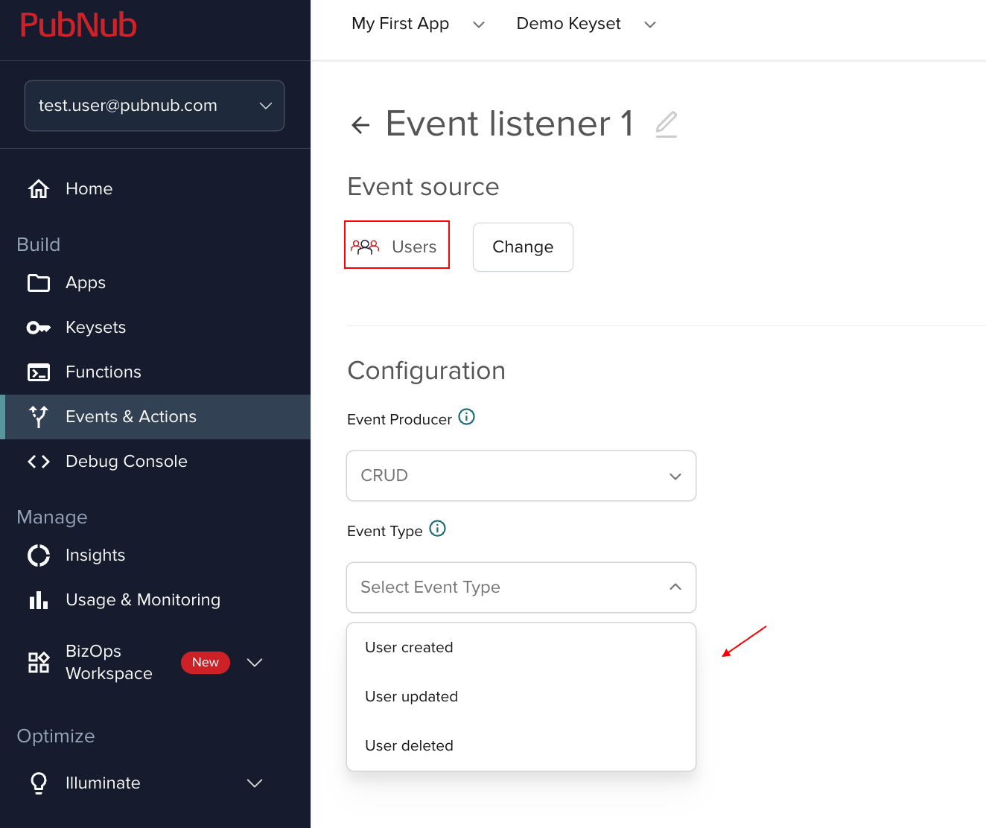Click the Change button for event source
Viewport: 986px width, 828px height.
click(x=522, y=246)
